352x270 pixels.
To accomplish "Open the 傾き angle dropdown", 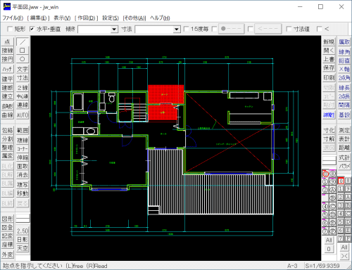I will (x=114, y=30).
